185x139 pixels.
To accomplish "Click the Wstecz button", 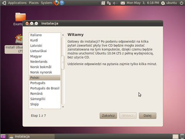I will [x=128, y=115].
